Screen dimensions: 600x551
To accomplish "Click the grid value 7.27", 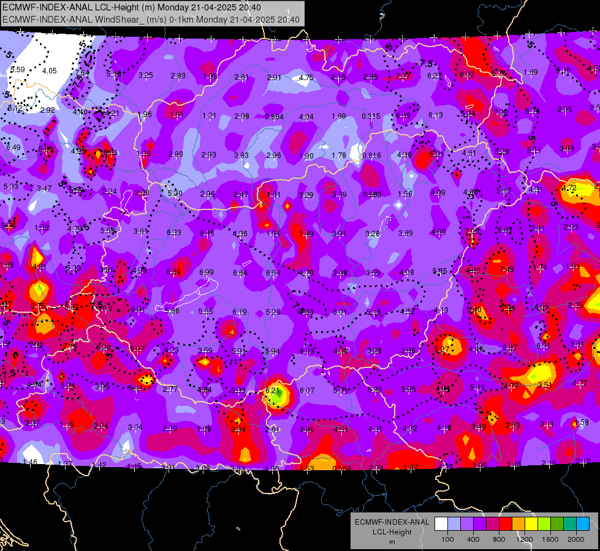I will 403,76.
